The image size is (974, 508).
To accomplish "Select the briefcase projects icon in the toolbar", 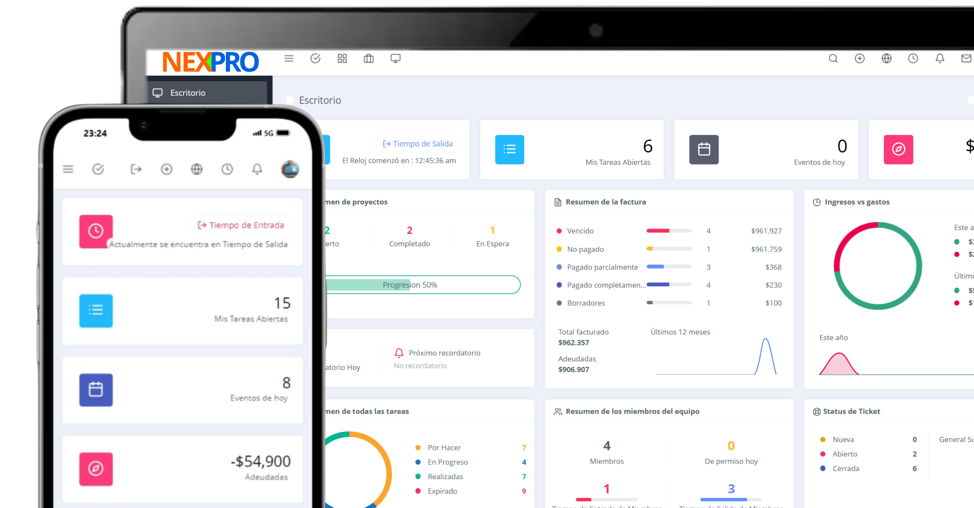I will 368,58.
